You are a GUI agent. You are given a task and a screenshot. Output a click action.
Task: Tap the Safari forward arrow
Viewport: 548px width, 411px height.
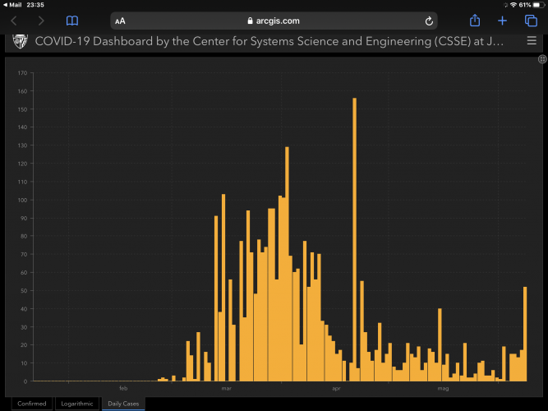click(x=41, y=21)
